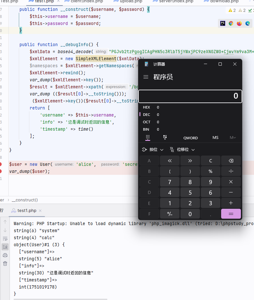Toggle the breakpoint on the var_dump($user) line
Screen dimensions: 254x300
click(1, 171)
